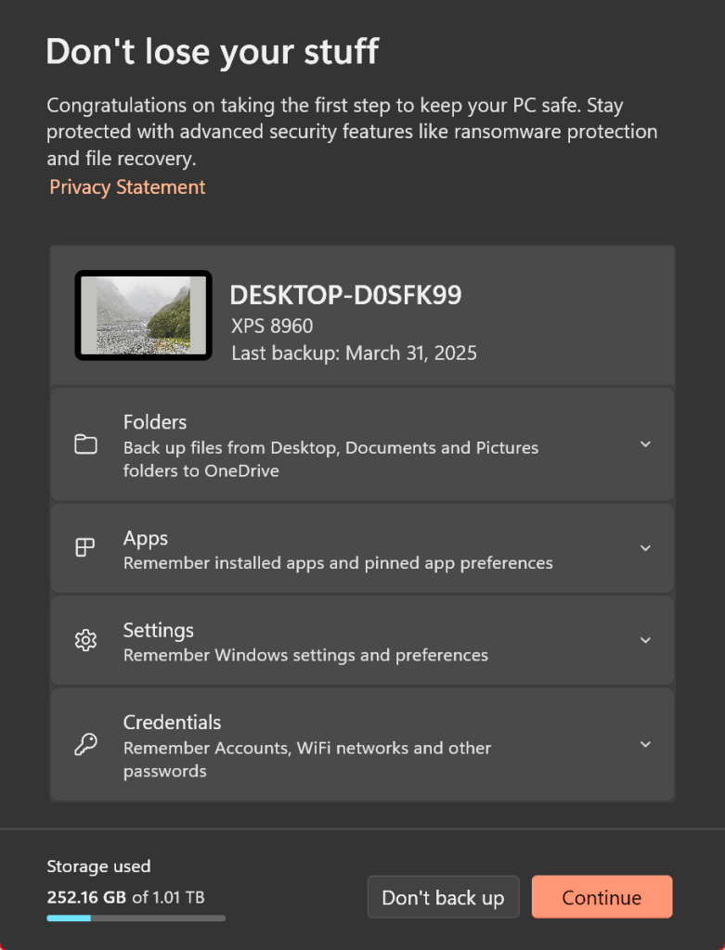The image size is (725, 950).
Task: Open the Privacy Statement link
Action: click(x=127, y=187)
